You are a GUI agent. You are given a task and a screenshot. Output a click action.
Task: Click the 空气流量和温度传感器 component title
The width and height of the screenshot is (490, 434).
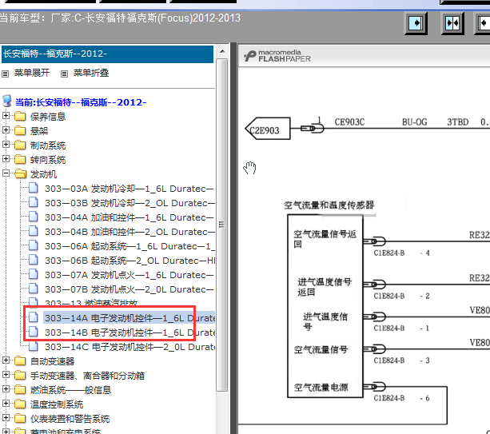coord(329,205)
